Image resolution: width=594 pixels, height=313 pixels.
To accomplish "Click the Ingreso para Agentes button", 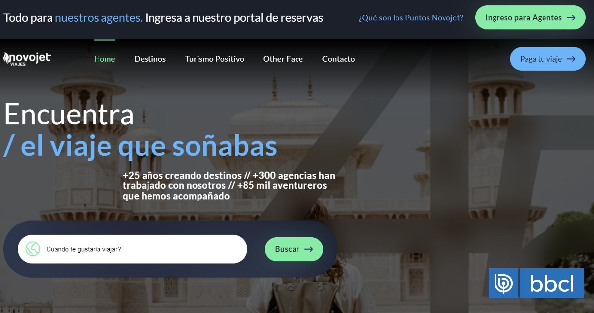I will pos(530,18).
